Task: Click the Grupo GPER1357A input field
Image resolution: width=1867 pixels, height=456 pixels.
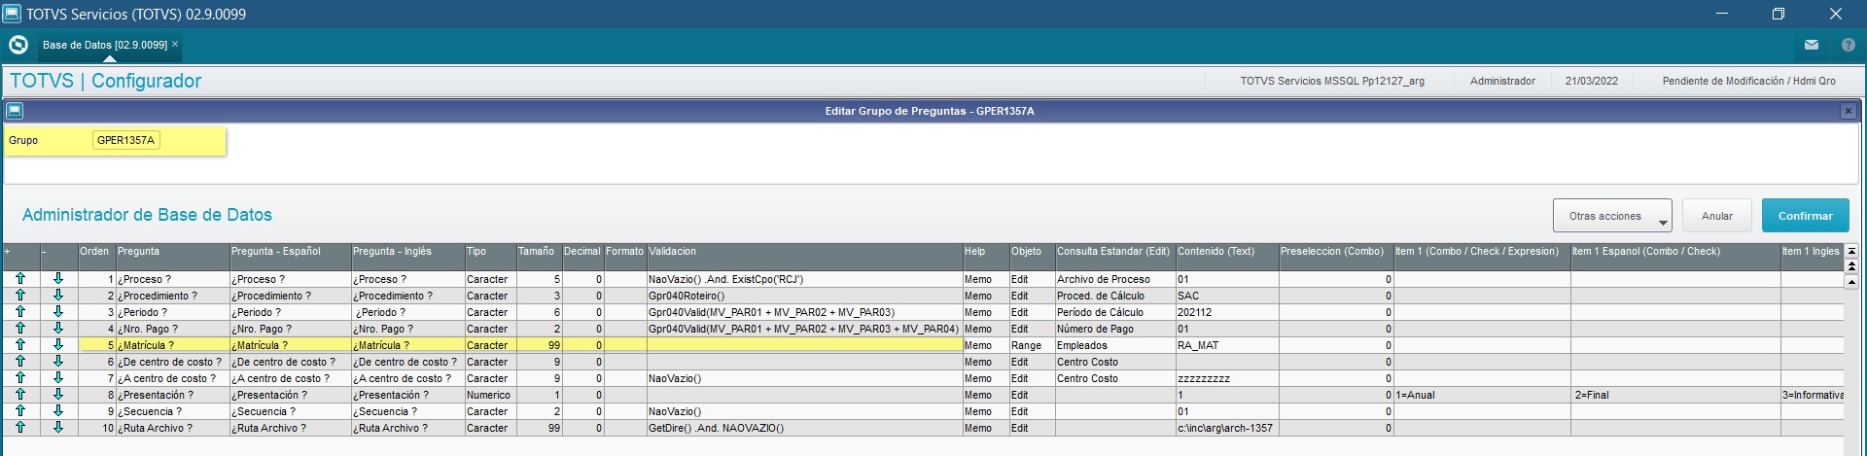Action: [126, 140]
